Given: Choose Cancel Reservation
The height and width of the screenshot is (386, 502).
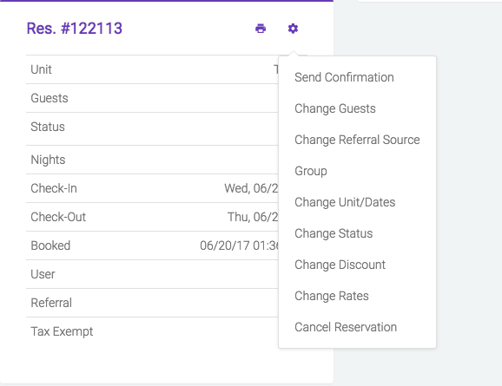Looking at the screenshot, I should tap(346, 327).
